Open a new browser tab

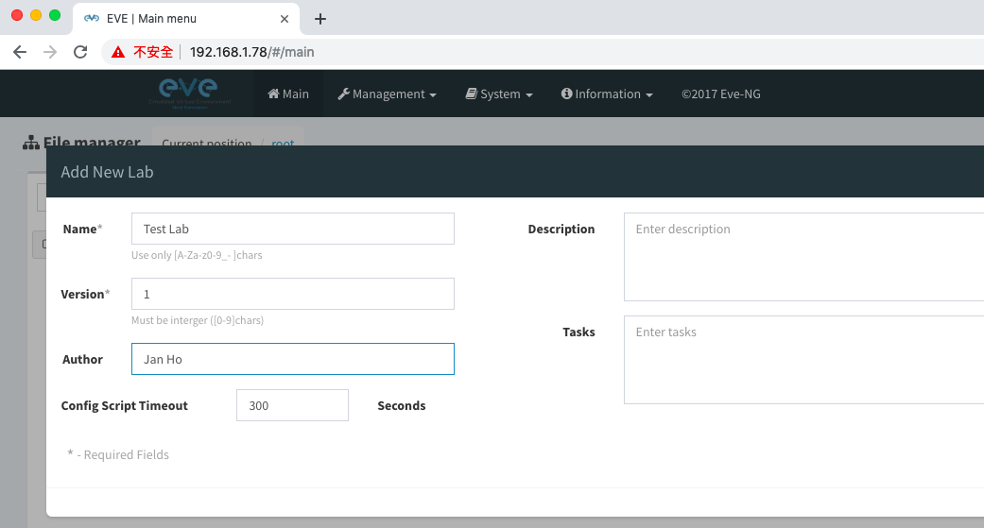click(320, 19)
